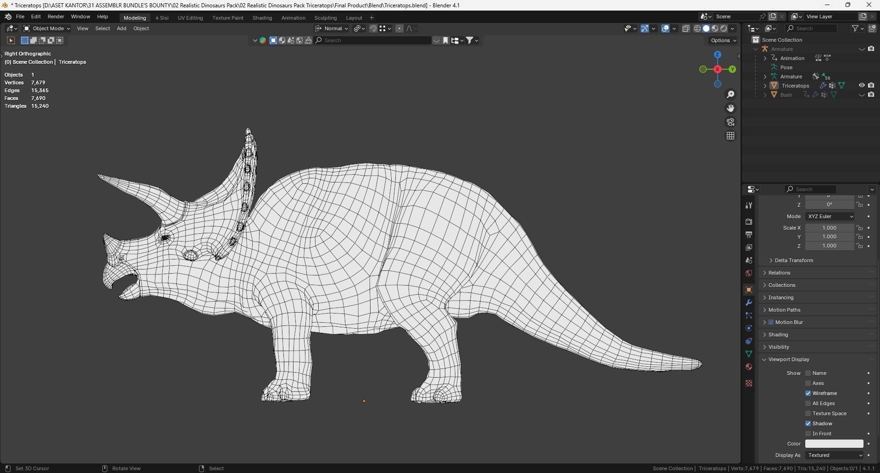Toggle the camera view icon in viewport

pyautogui.click(x=731, y=122)
